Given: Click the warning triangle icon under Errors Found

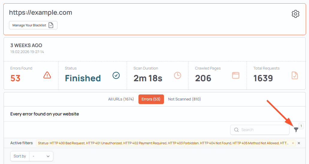Looking at the screenshot, I should click(47, 75).
